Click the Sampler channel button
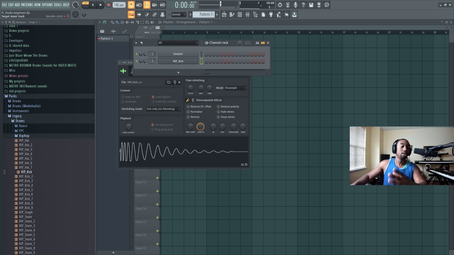Screen dimensions: 454x255 [178, 54]
